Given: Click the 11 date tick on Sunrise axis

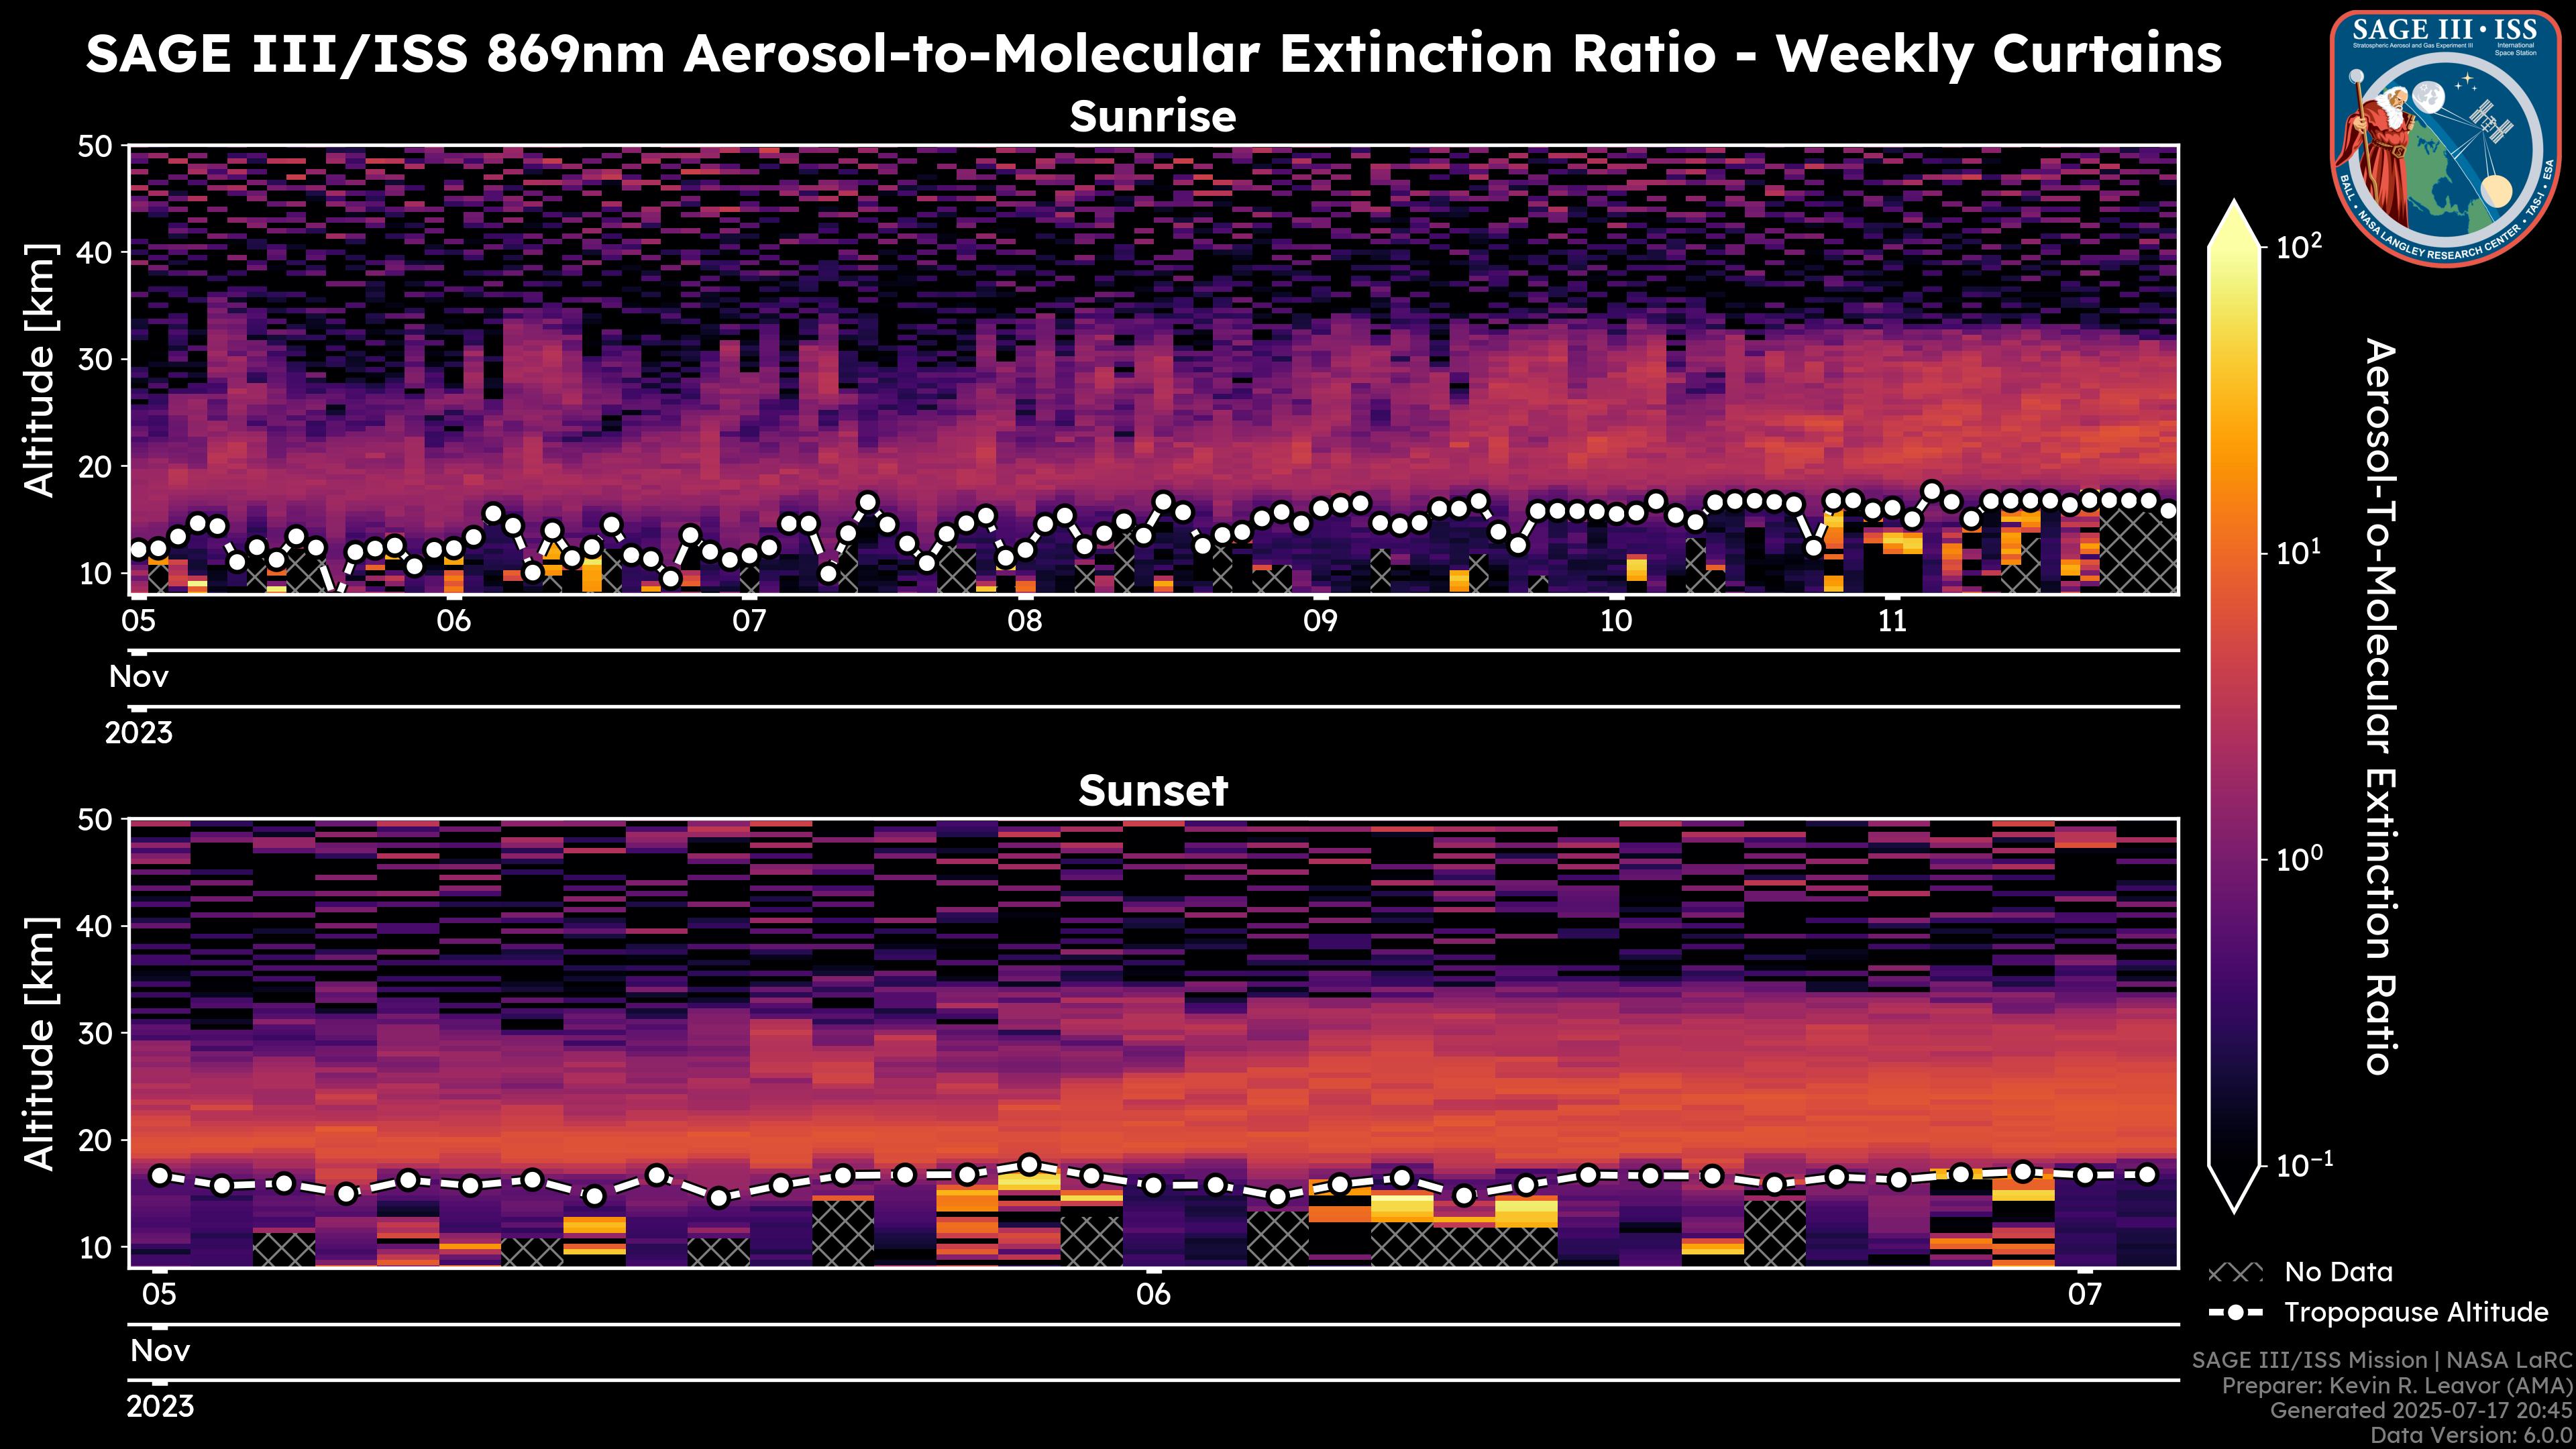Looking at the screenshot, I should pos(1892,621).
